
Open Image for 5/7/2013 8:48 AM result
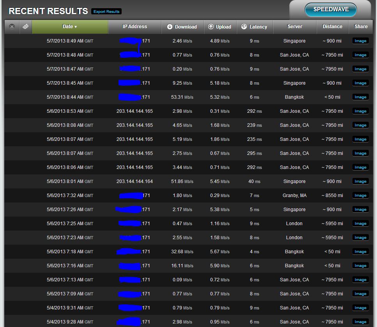coord(360,55)
